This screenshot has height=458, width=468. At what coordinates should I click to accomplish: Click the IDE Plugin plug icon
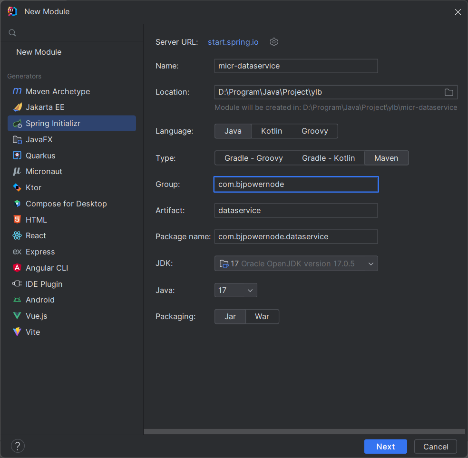pos(17,284)
